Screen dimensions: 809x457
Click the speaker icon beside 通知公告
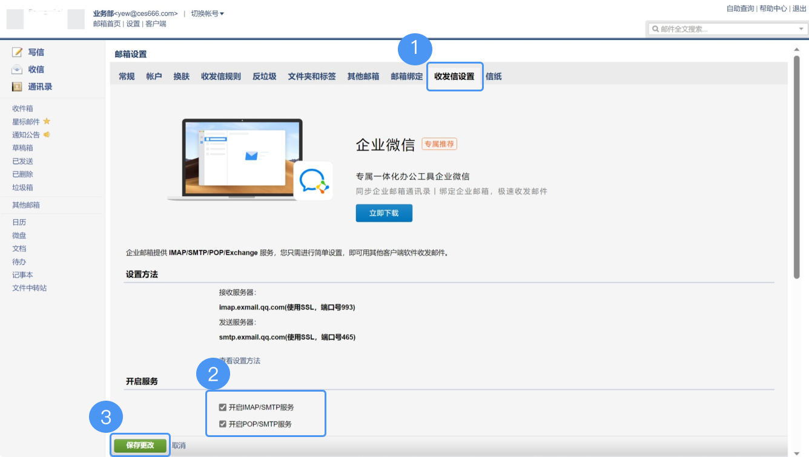coord(47,134)
